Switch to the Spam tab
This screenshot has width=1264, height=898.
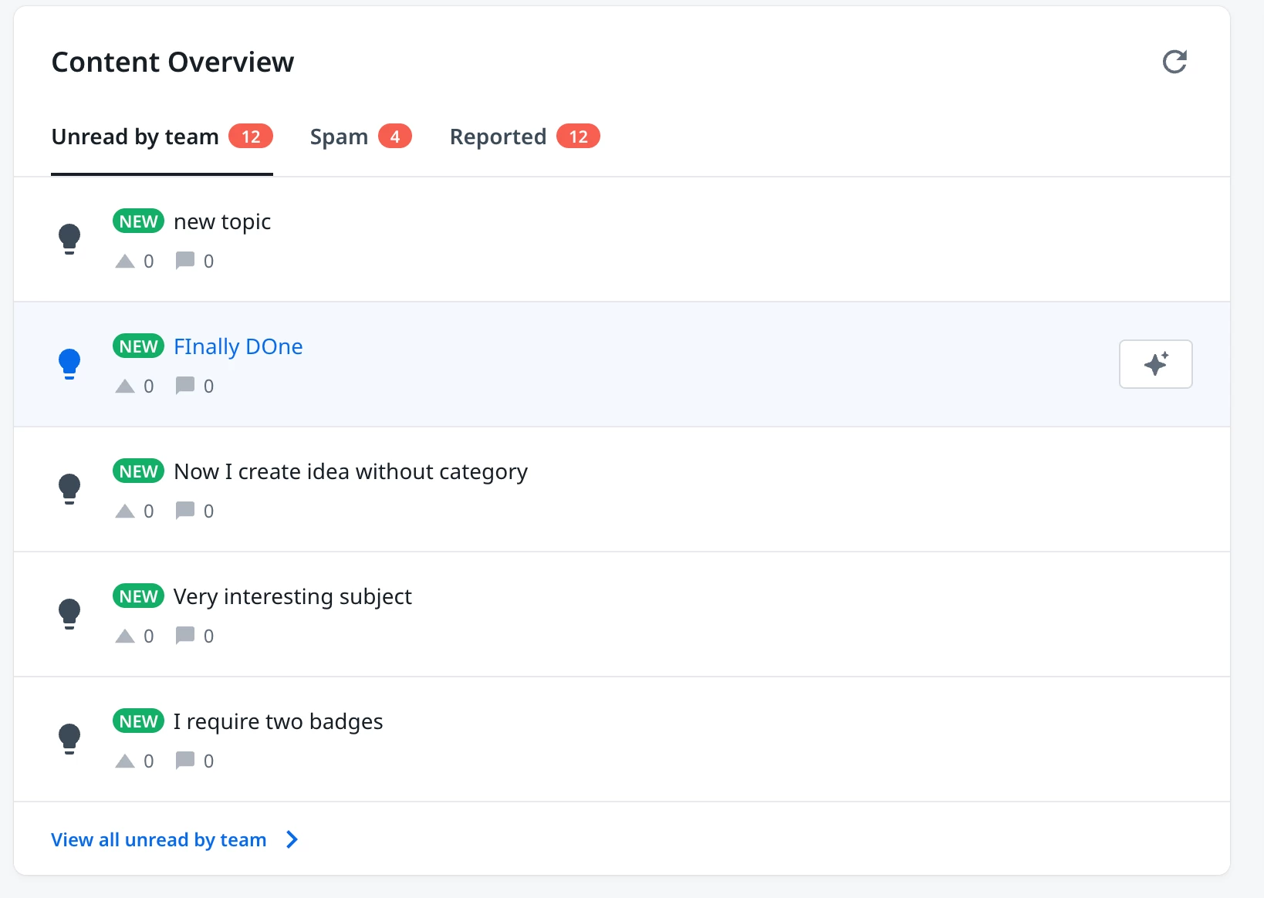click(340, 137)
